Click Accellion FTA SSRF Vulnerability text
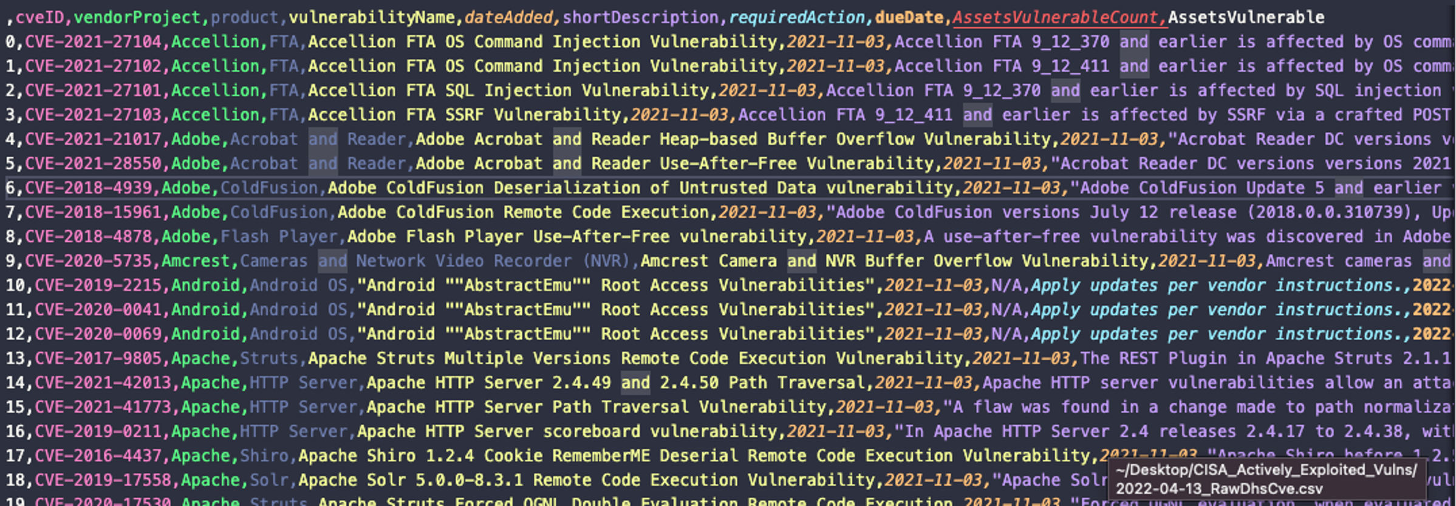This screenshot has height=506, width=1456. point(465,115)
